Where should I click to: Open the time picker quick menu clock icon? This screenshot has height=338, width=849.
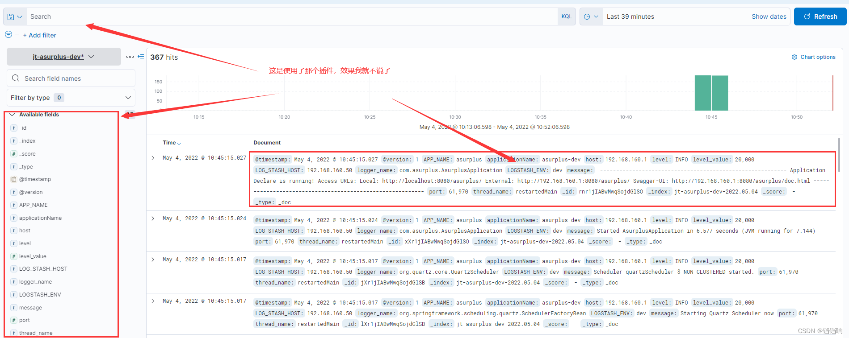pos(591,16)
